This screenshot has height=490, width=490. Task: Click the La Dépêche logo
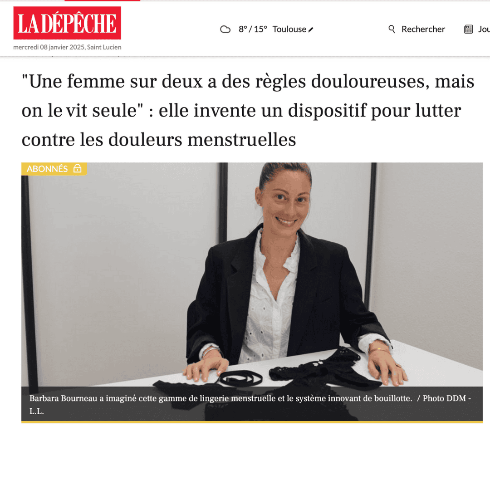point(67,23)
